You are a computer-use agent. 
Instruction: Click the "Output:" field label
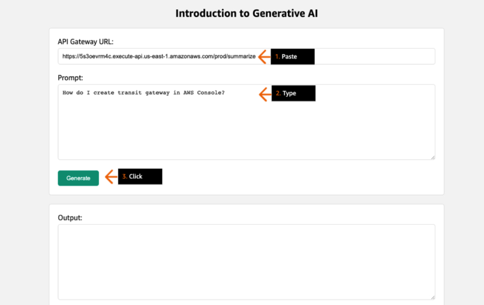[70, 218]
